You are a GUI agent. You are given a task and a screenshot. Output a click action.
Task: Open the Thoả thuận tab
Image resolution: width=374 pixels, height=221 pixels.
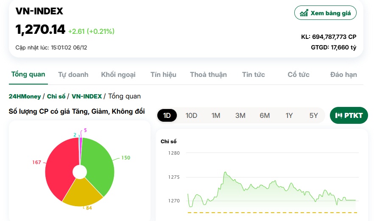click(209, 75)
